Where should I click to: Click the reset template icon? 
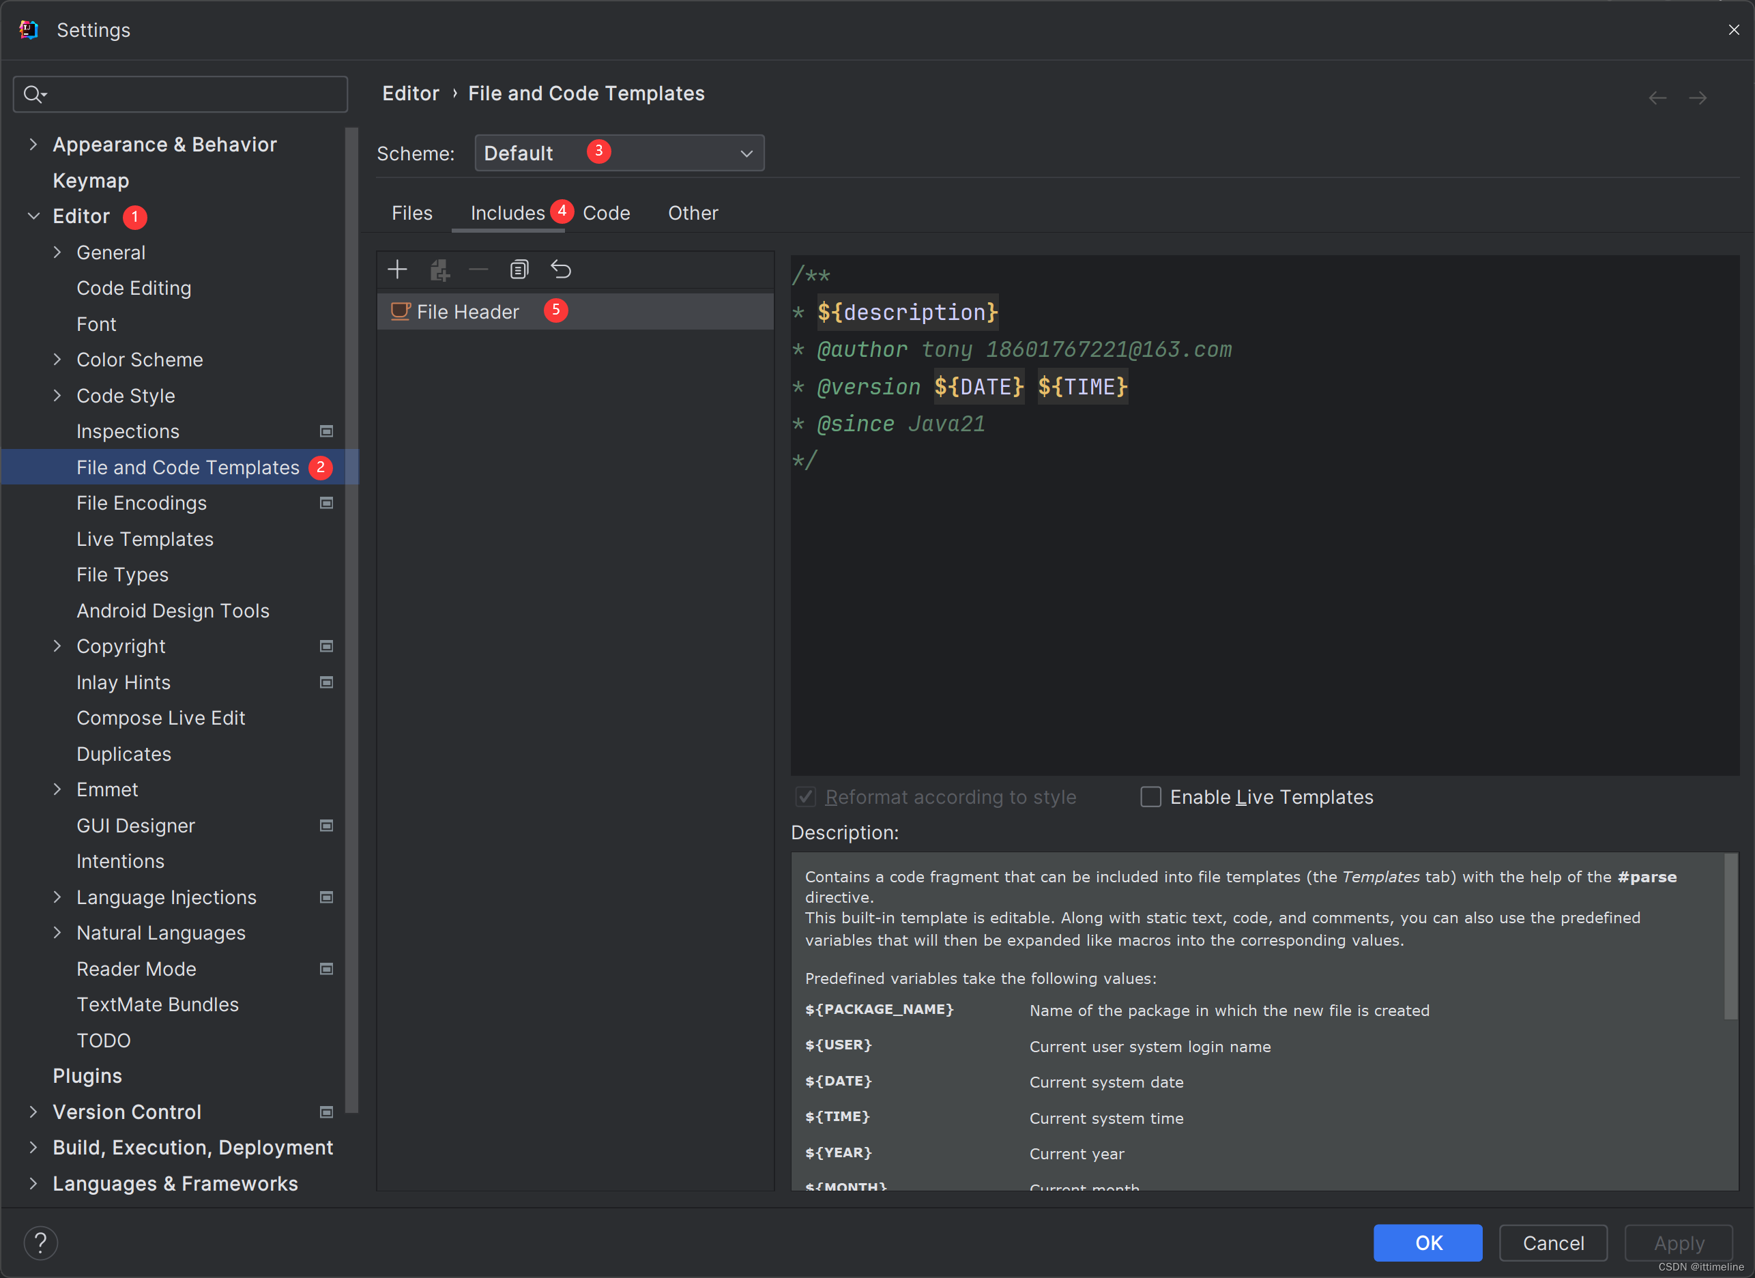click(x=559, y=268)
